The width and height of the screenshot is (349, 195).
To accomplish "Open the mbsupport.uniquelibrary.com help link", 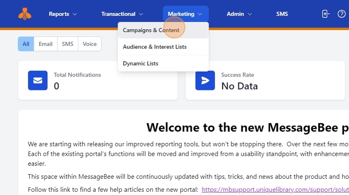I will pyautogui.click(x=275, y=189).
